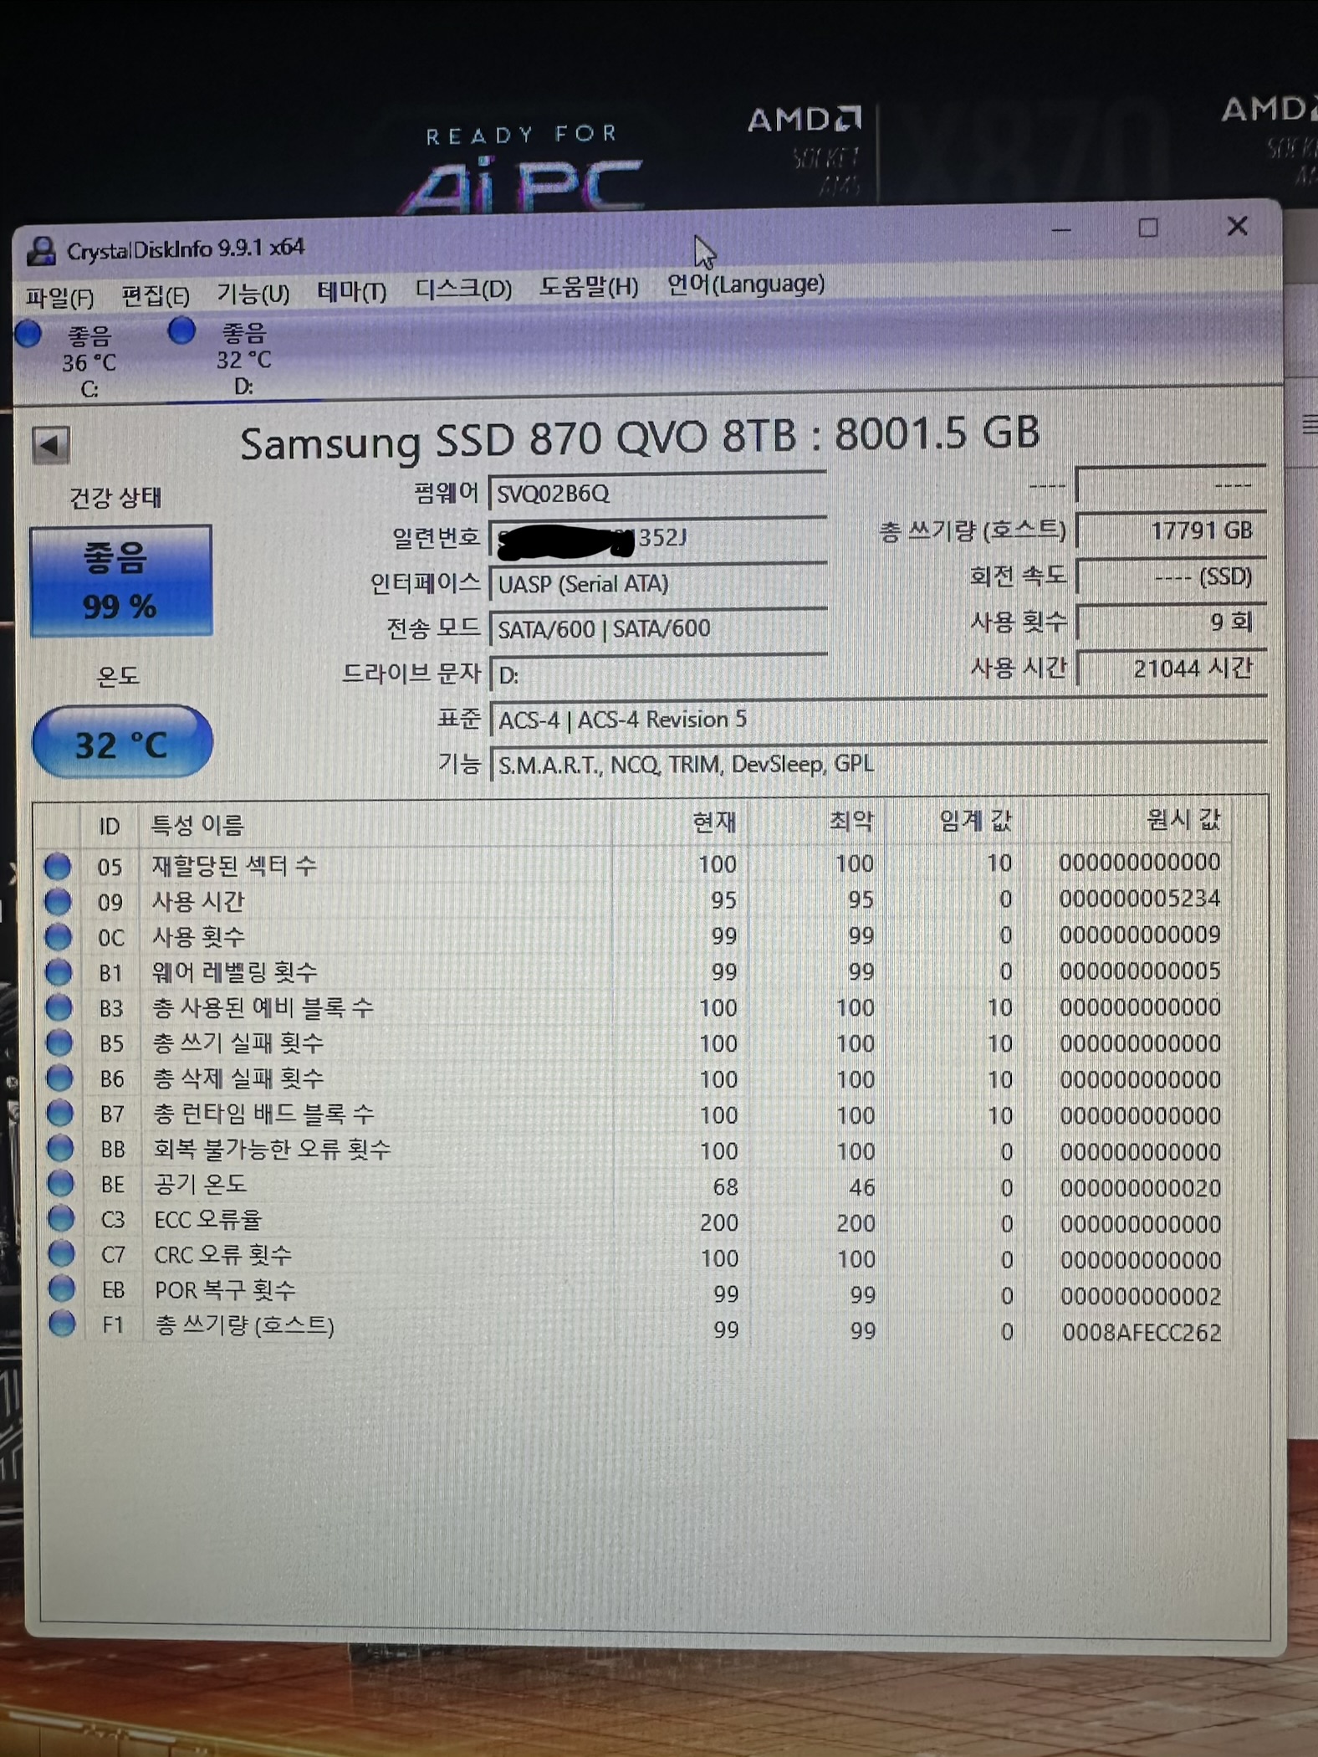The width and height of the screenshot is (1318, 1757).
Task: Close the CrystalDiskInfo window
Action: [1237, 226]
